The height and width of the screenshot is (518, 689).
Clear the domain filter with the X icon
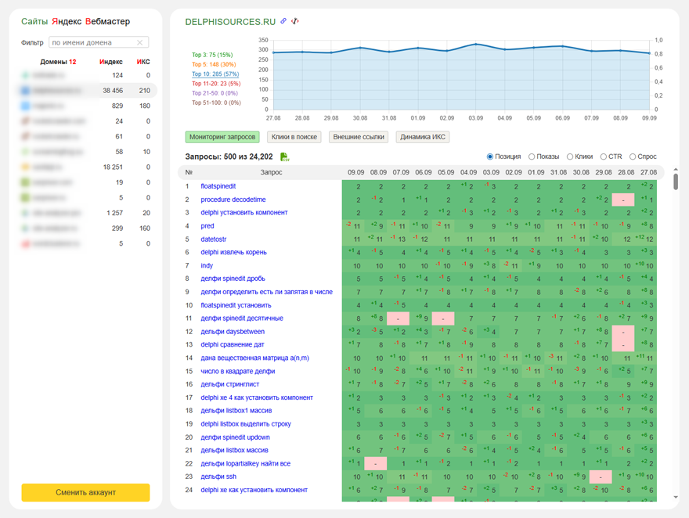[140, 43]
